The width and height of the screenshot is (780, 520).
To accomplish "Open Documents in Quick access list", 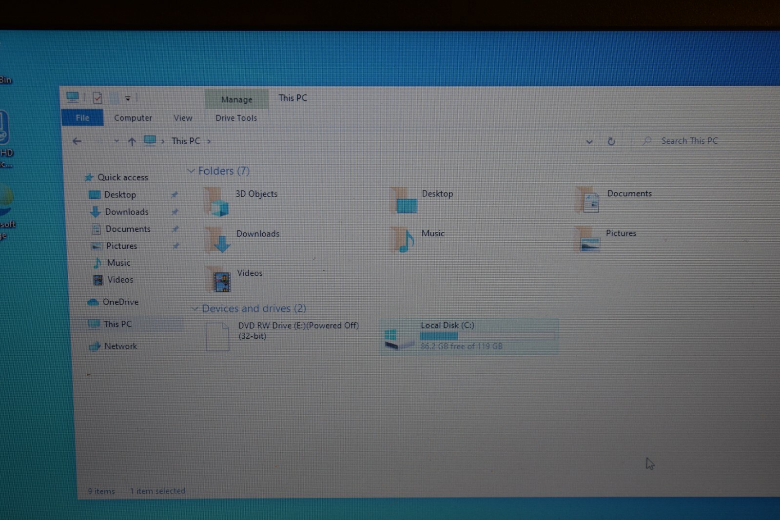I will [128, 229].
